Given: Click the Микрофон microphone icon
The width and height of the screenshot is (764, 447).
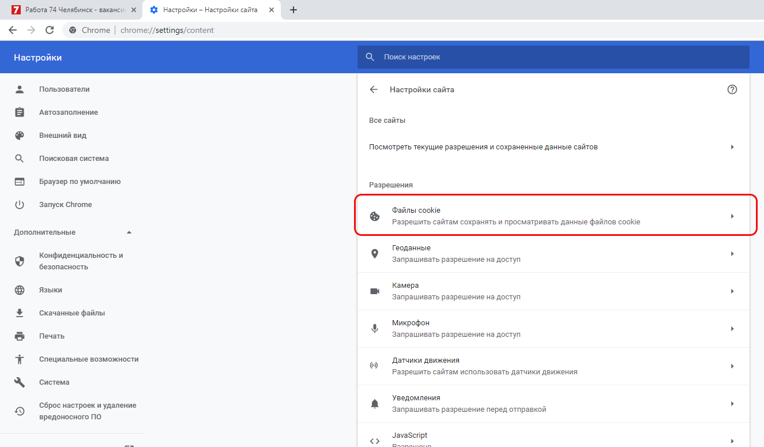Looking at the screenshot, I should pos(375,329).
